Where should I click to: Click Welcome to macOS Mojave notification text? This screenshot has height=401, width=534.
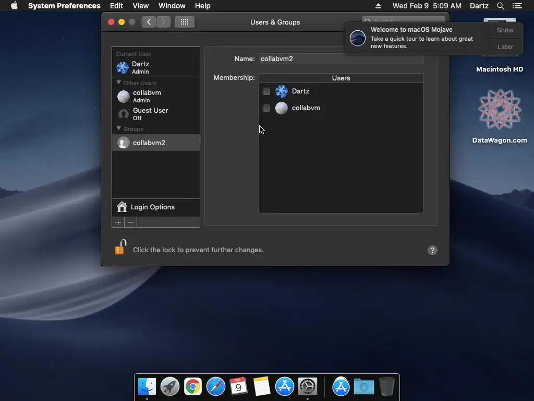pyautogui.click(x=411, y=30)
